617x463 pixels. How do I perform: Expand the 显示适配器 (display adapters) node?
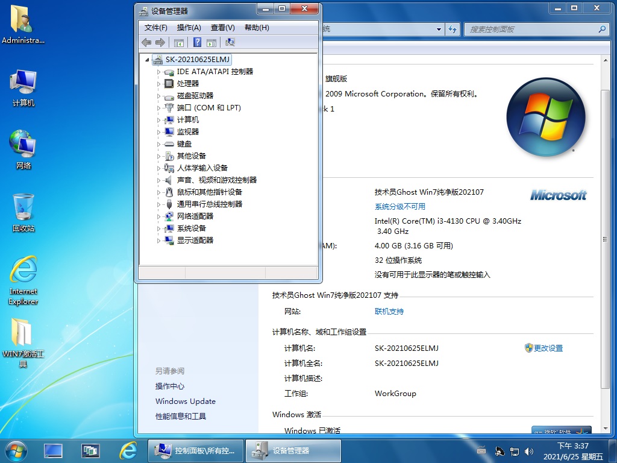click(x=159, y=241)
